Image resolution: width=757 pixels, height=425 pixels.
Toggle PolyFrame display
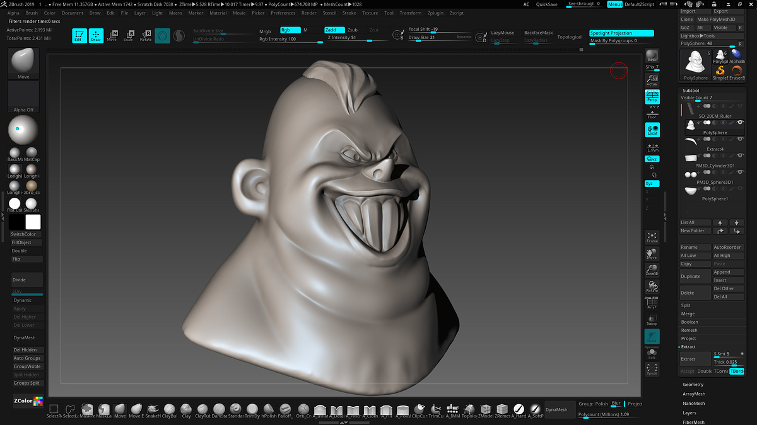652,303
